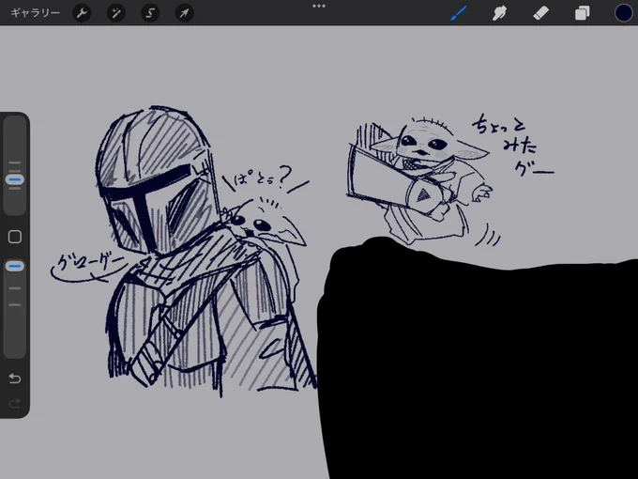
Task: Select the Smudge finger tool
Action: coord(499,13)
